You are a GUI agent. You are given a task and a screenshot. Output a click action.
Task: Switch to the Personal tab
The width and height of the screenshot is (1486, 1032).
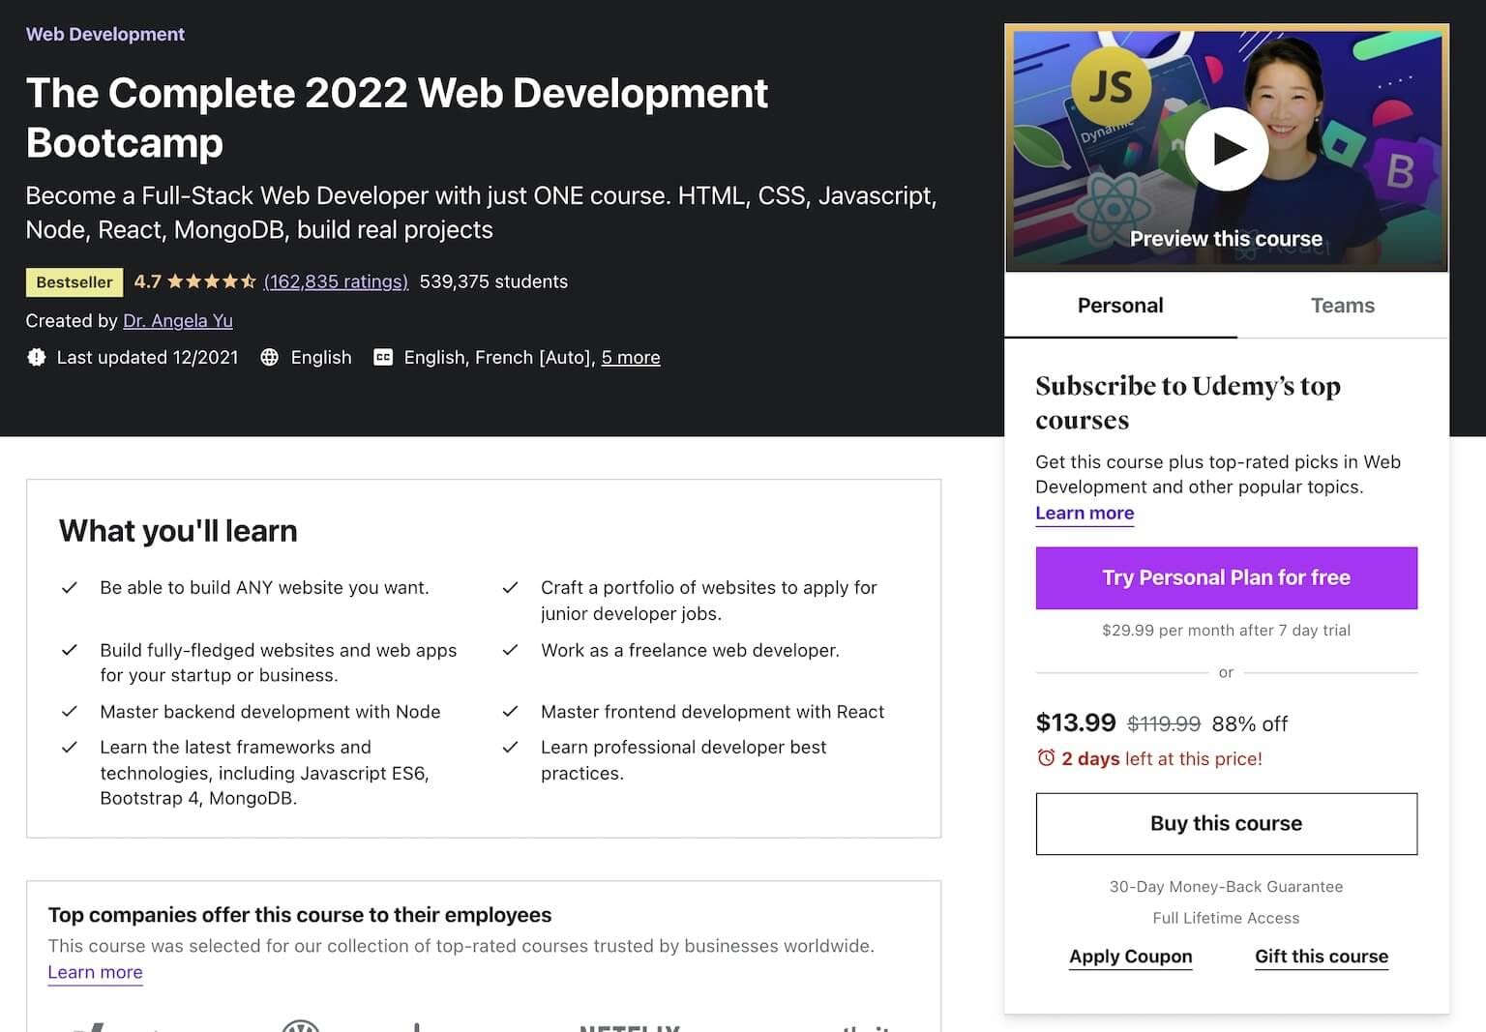pos(1120,306)
